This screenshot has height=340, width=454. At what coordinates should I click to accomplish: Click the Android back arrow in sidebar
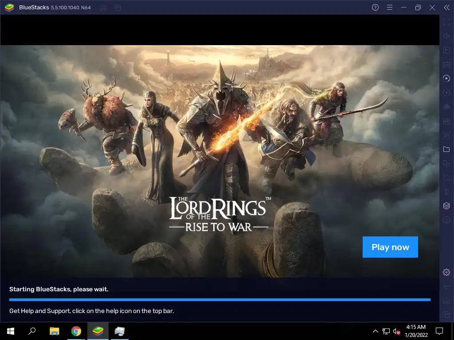(x=446, y=286)
